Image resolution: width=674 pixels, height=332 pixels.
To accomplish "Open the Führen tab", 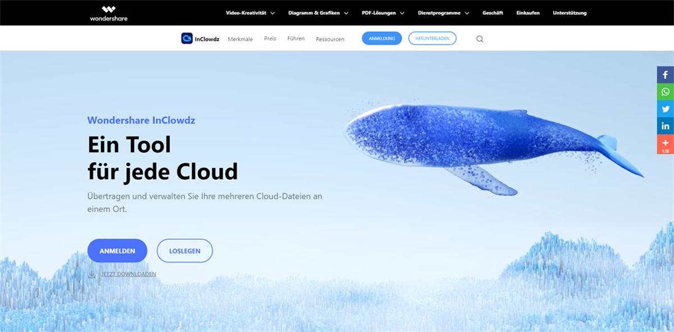I will pyautogui.click(x=296, y=39).
